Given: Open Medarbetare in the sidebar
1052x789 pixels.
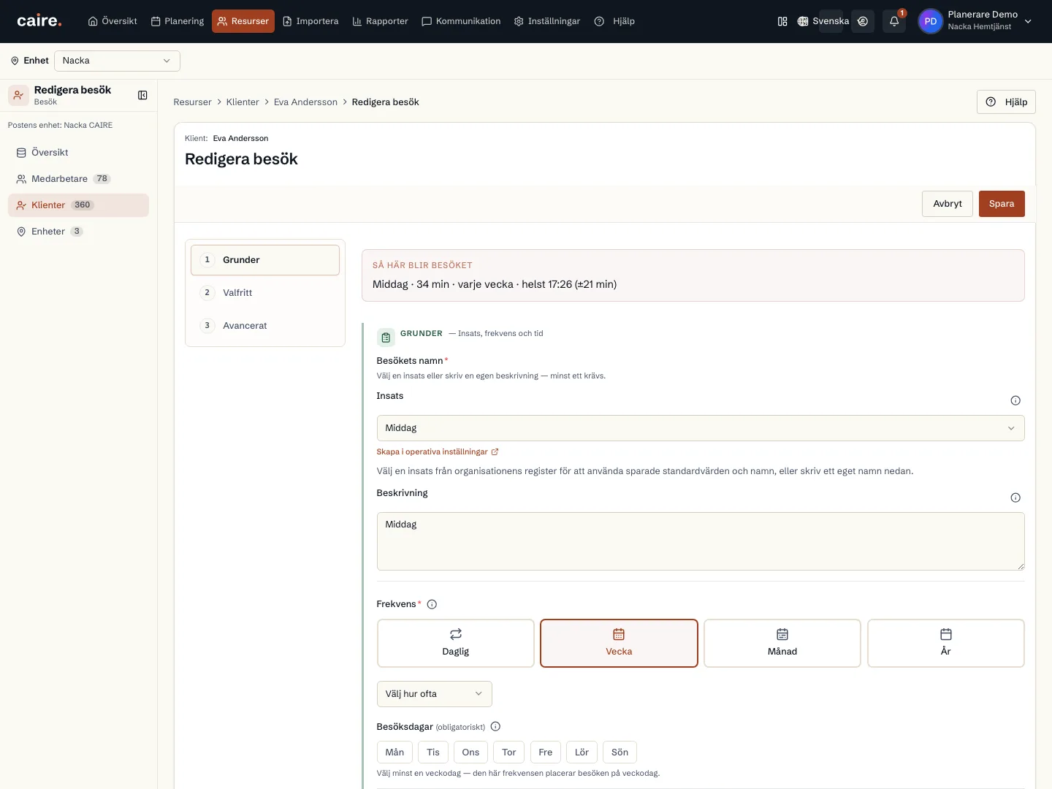Looking at the screenshot, I should [78, 179].
